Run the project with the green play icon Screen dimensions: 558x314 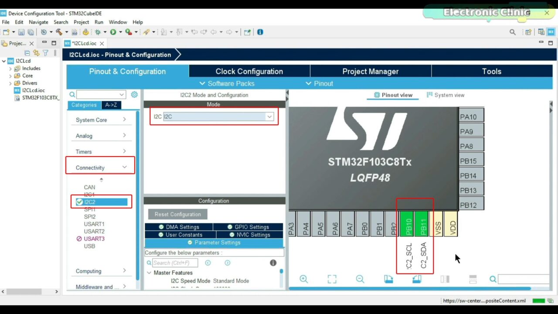point(113,32)
